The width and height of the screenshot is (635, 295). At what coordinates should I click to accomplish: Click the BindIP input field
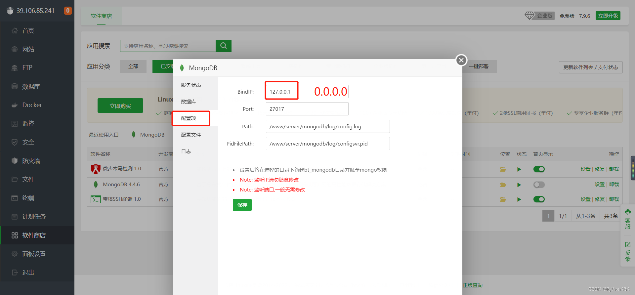[307, 92]
